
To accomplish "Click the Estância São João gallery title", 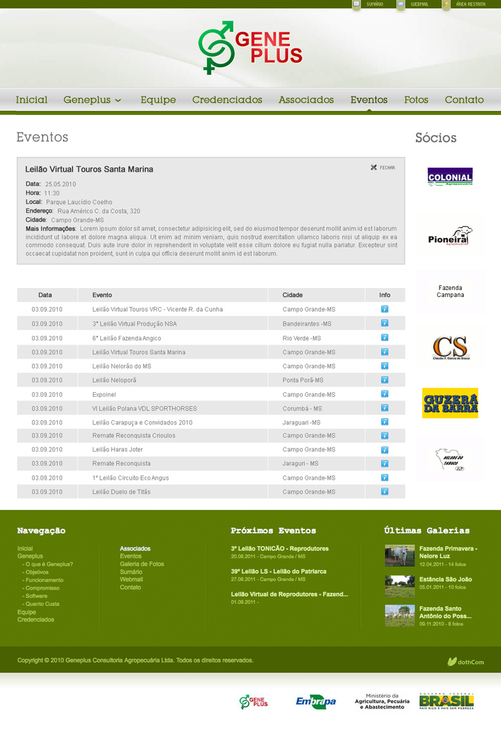I will [445, 579].
